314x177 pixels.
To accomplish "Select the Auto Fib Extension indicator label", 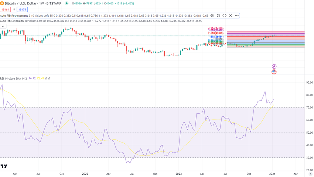I will [12, 21].
